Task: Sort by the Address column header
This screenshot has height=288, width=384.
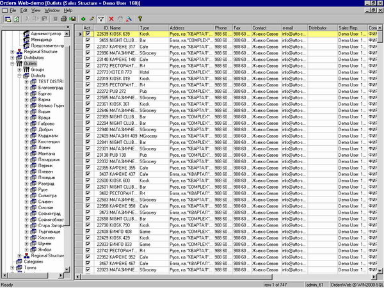Action: (191, 28)
